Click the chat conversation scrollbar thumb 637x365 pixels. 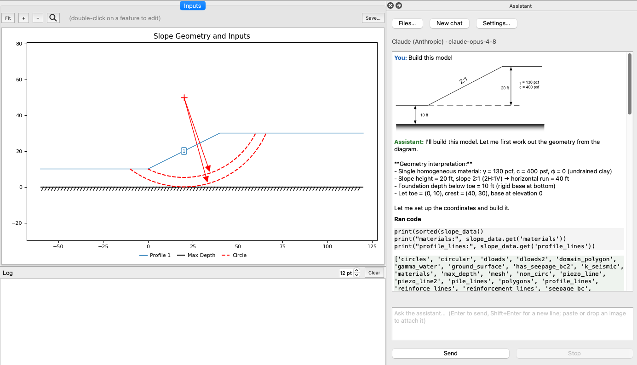point(630,84)
